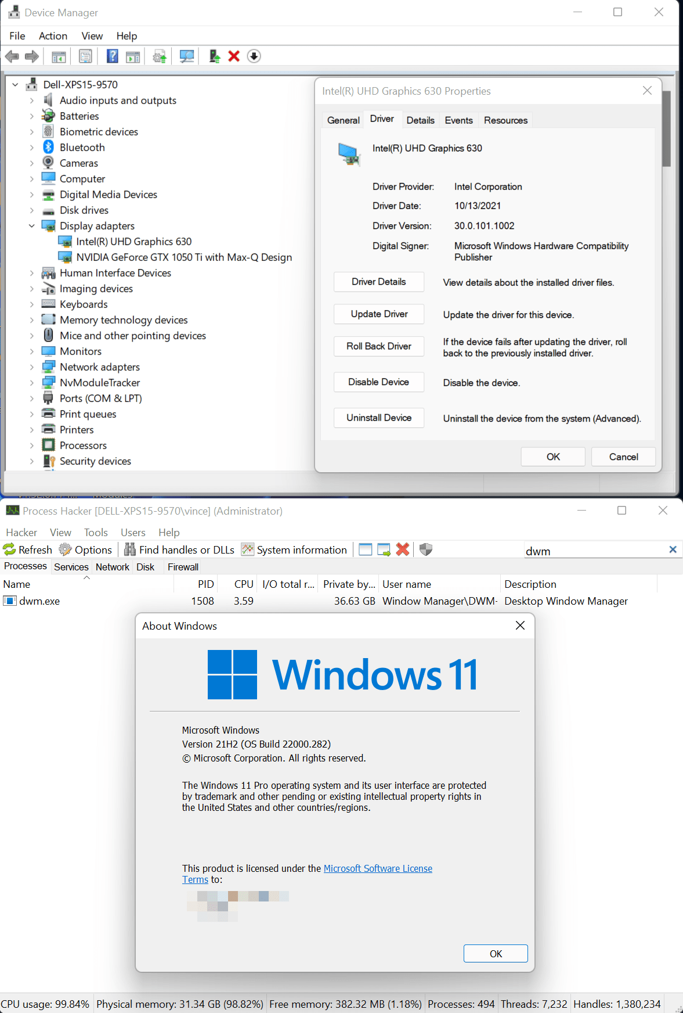Expand the Keyboards category
Viewport: 683px width, 1013px height.
(x=32, y=304)
